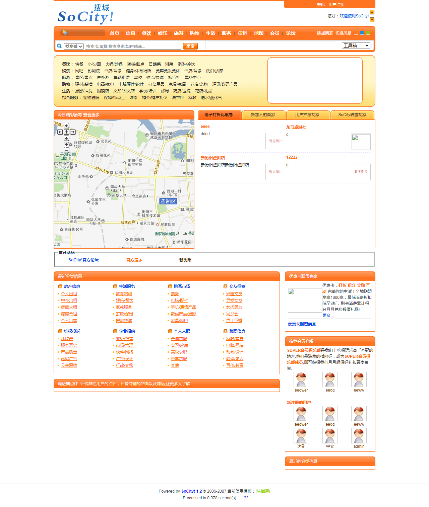Open the 论坛 nav item

pos(291,33)
